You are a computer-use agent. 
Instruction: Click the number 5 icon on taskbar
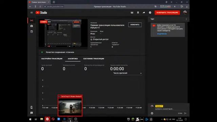click(x=137, y=119)
